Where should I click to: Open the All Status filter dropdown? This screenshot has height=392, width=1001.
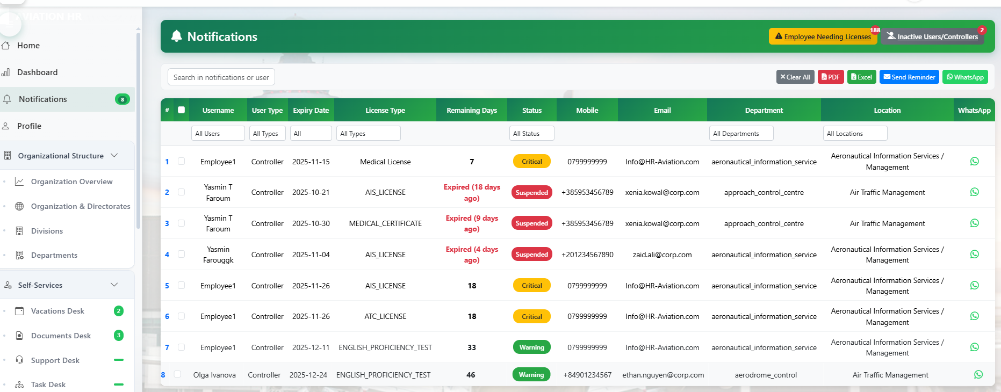point(531,134)
